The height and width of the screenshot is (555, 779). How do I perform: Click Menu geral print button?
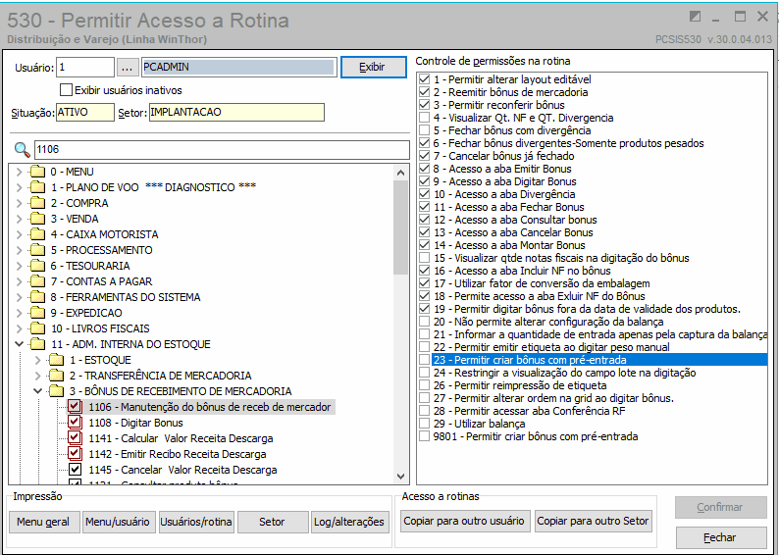tap(43, 522)
